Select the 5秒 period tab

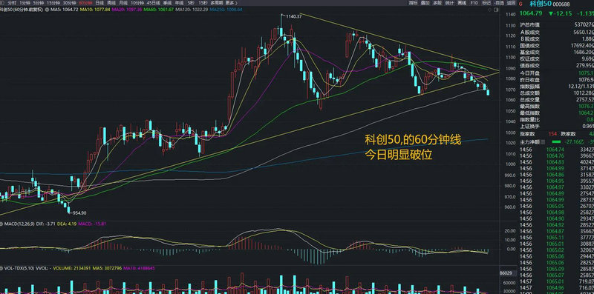(191, 3)
